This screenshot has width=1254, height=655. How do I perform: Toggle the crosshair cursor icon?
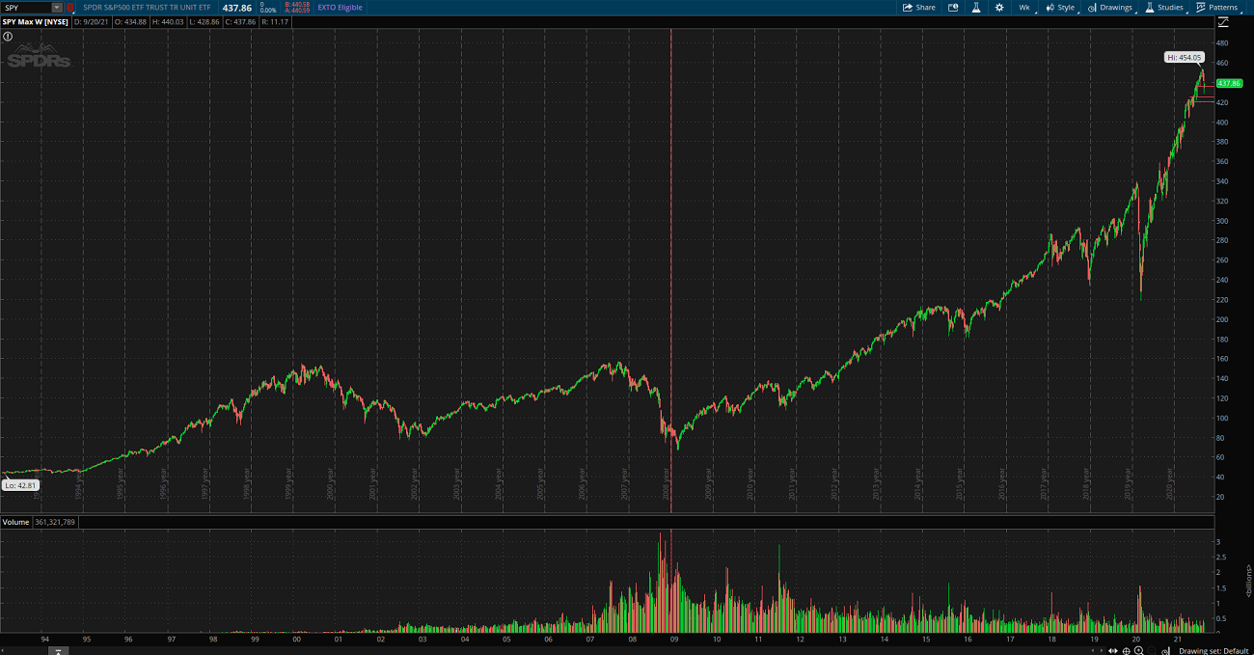pos(1126,650)
